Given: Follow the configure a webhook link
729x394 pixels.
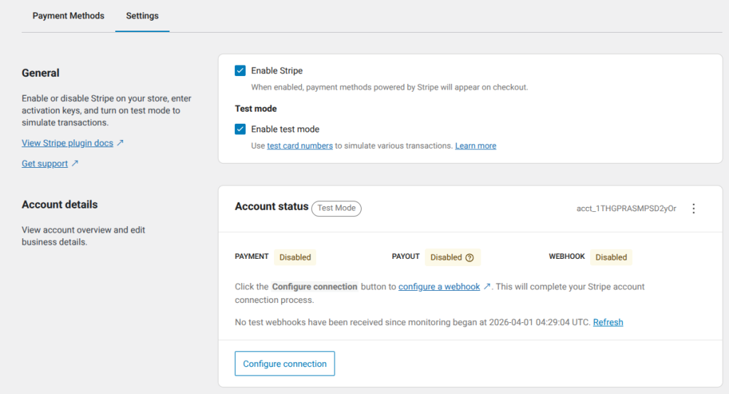Looking at the screenshot, I should point(439,287).
